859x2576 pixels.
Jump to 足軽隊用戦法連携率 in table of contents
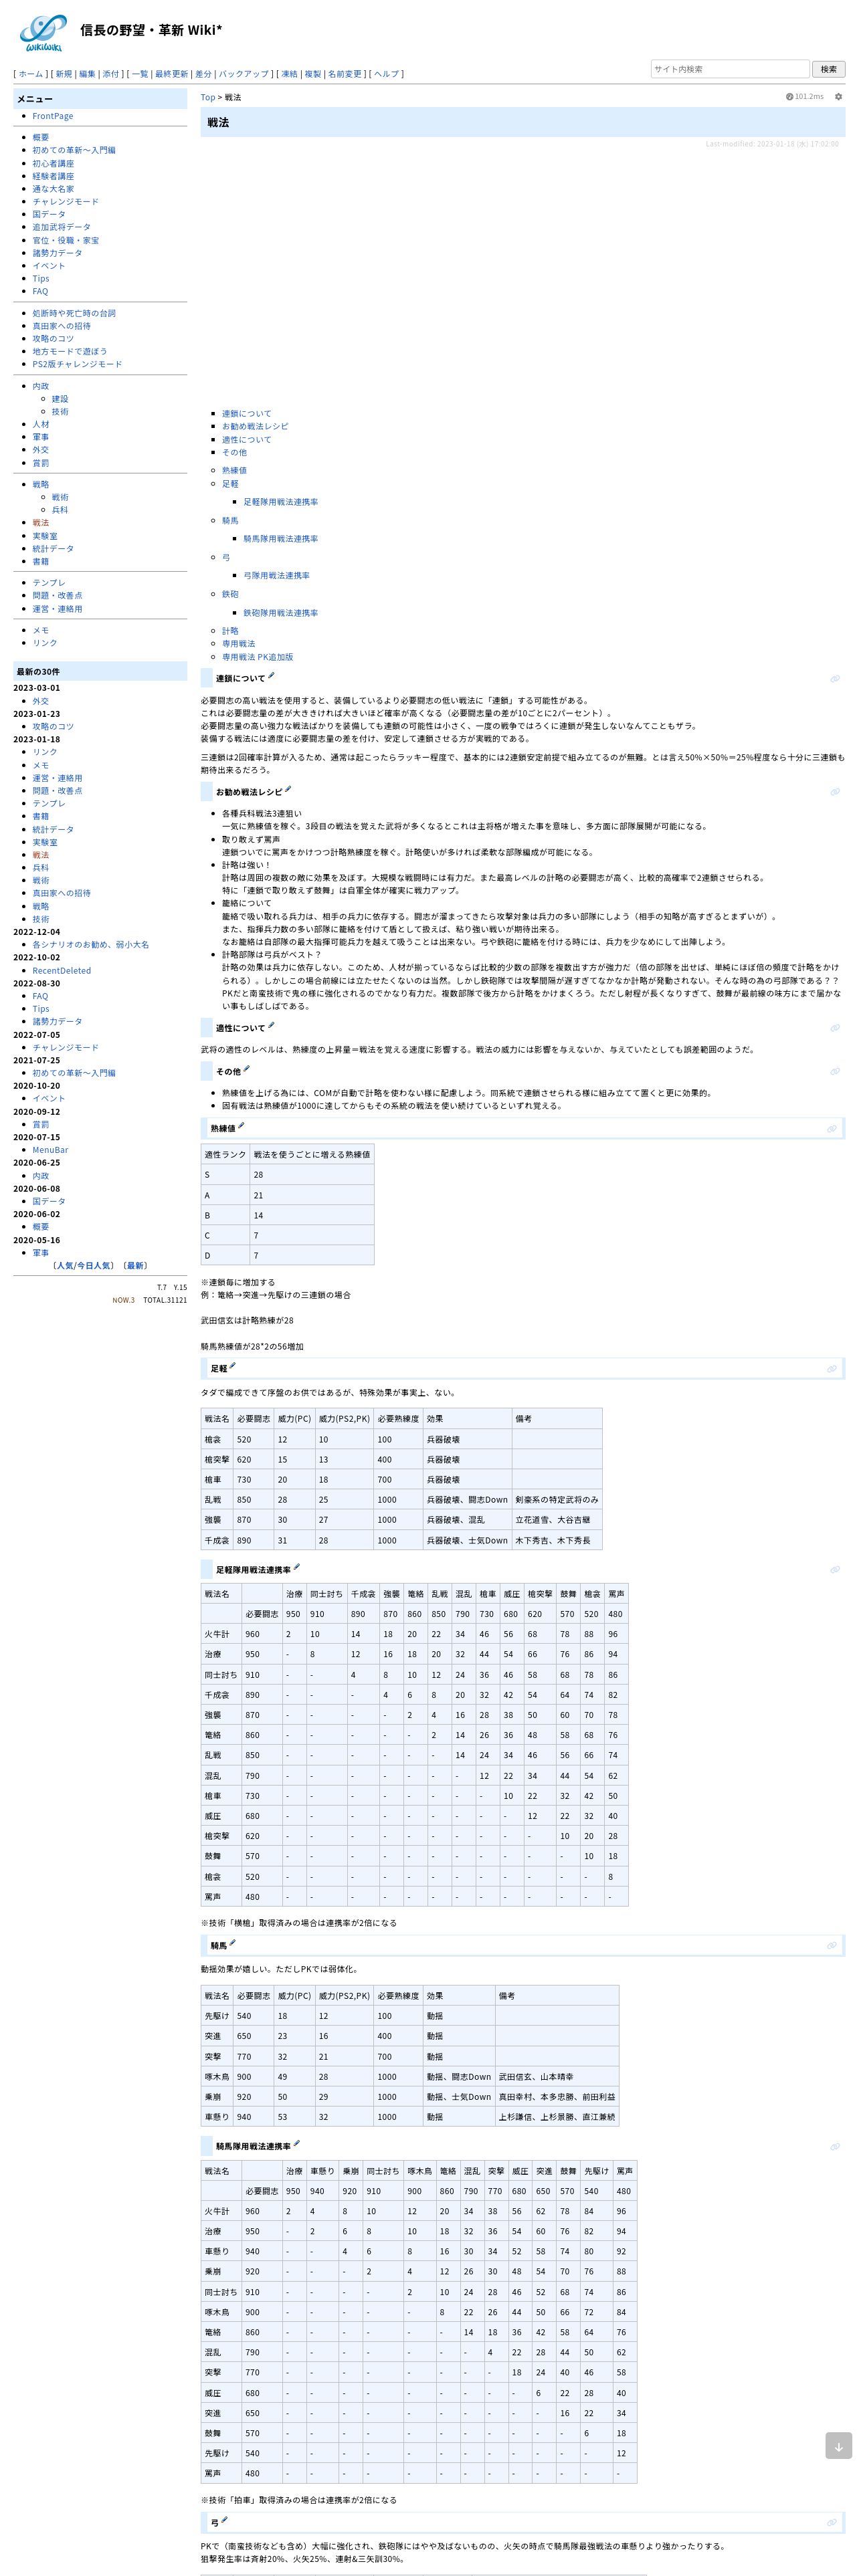tap(281, 502)
